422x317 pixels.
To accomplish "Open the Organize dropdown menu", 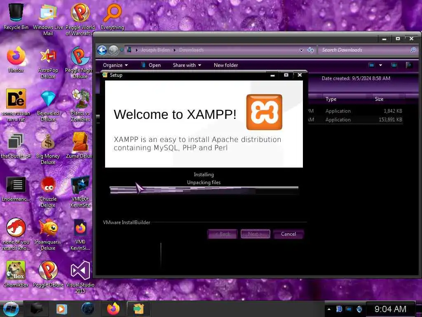I will pos(115,65).
